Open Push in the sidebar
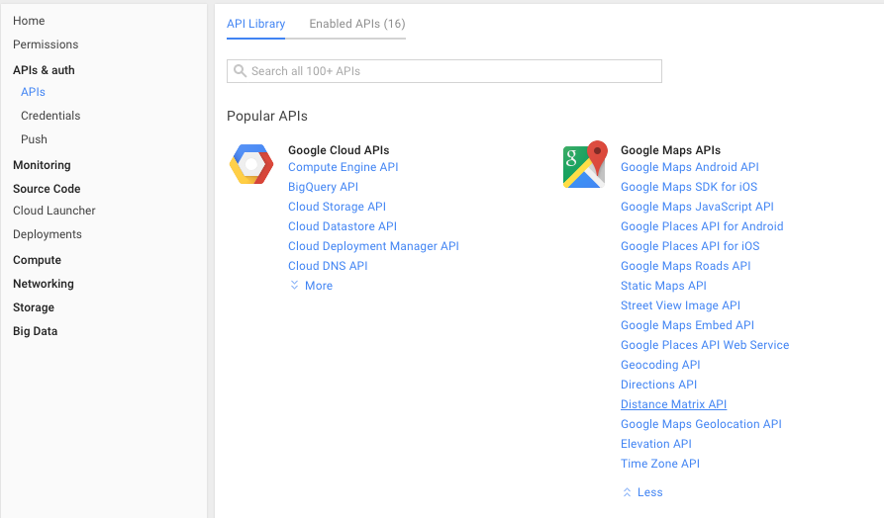This screenshot has height=518, width=884. [34, 139]
